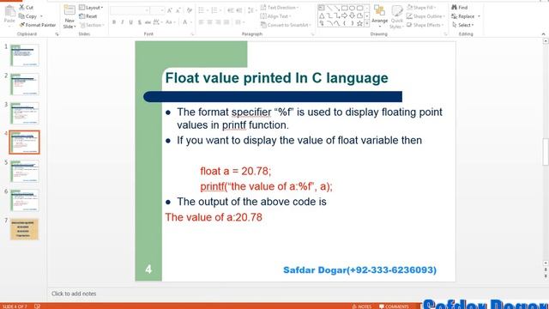
Task: Select the Rectangle shape
Action: point(344,8)
